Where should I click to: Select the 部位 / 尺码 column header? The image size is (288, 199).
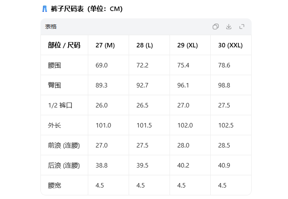(64, 45)
